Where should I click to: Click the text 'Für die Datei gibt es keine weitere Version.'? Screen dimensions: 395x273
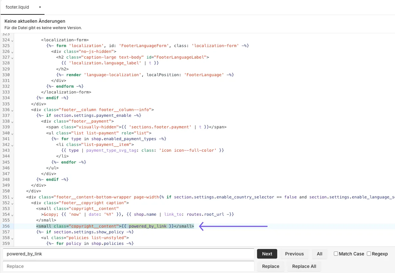[x=43, y=28]
